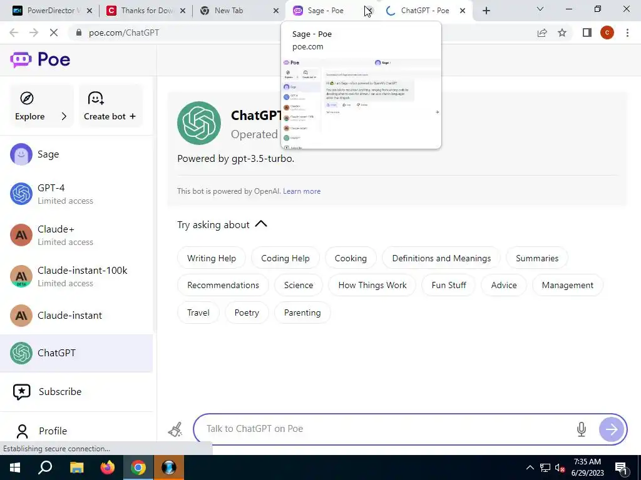Image resolution: width=641 pixels, height=480 pixels.
Task: Bookmark this page with the star icon
Action: [562, 32]
